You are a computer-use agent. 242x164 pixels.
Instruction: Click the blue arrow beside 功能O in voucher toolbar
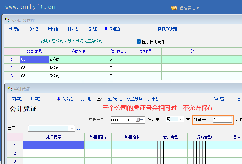[59, 99]
